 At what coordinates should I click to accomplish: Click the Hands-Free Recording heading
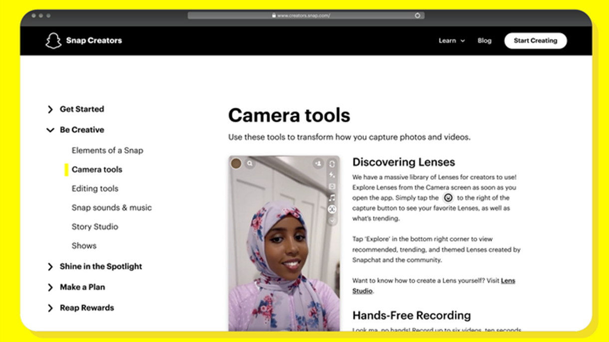tap(411, 316)
